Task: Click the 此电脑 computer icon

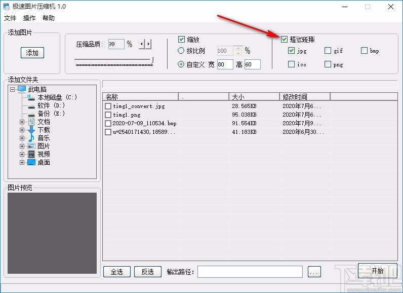Action: [22, 89]
